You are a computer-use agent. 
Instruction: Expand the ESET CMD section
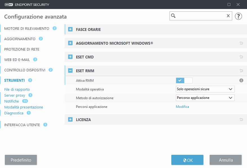click(x=70, y=57)
